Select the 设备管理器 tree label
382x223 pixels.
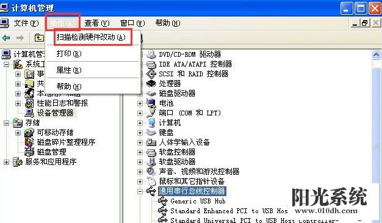pyautogui.click(x=56, y=113)
